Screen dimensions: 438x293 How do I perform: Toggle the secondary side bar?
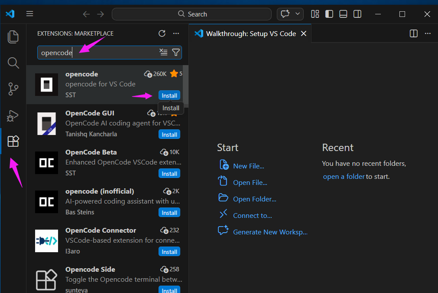(357, 14)
